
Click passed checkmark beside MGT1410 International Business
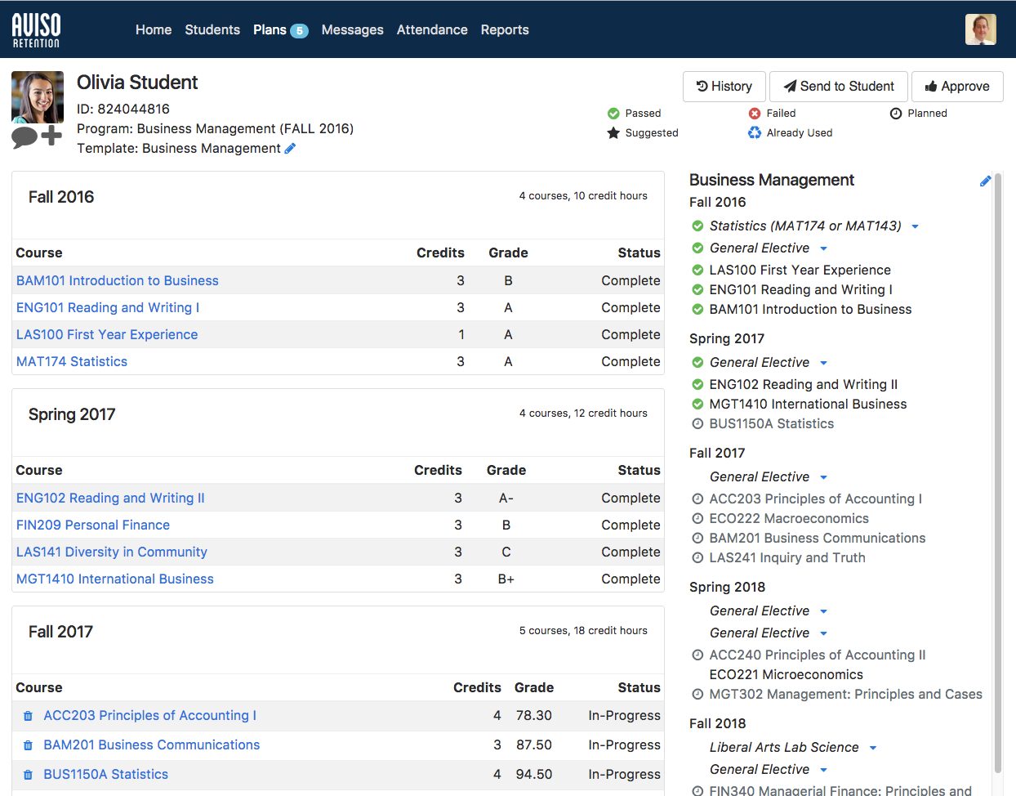pos(697,404)
